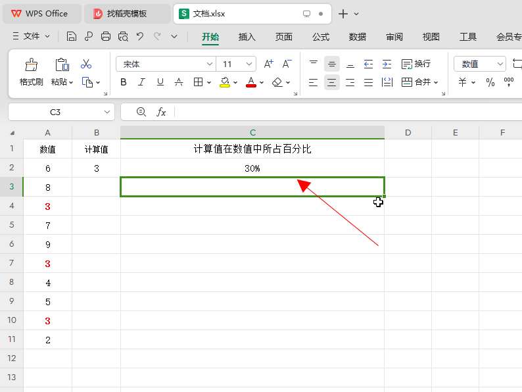This screenshot has height=392, width=522.
Task: Select cell C2 containing 30%
Action: (252, 168)
